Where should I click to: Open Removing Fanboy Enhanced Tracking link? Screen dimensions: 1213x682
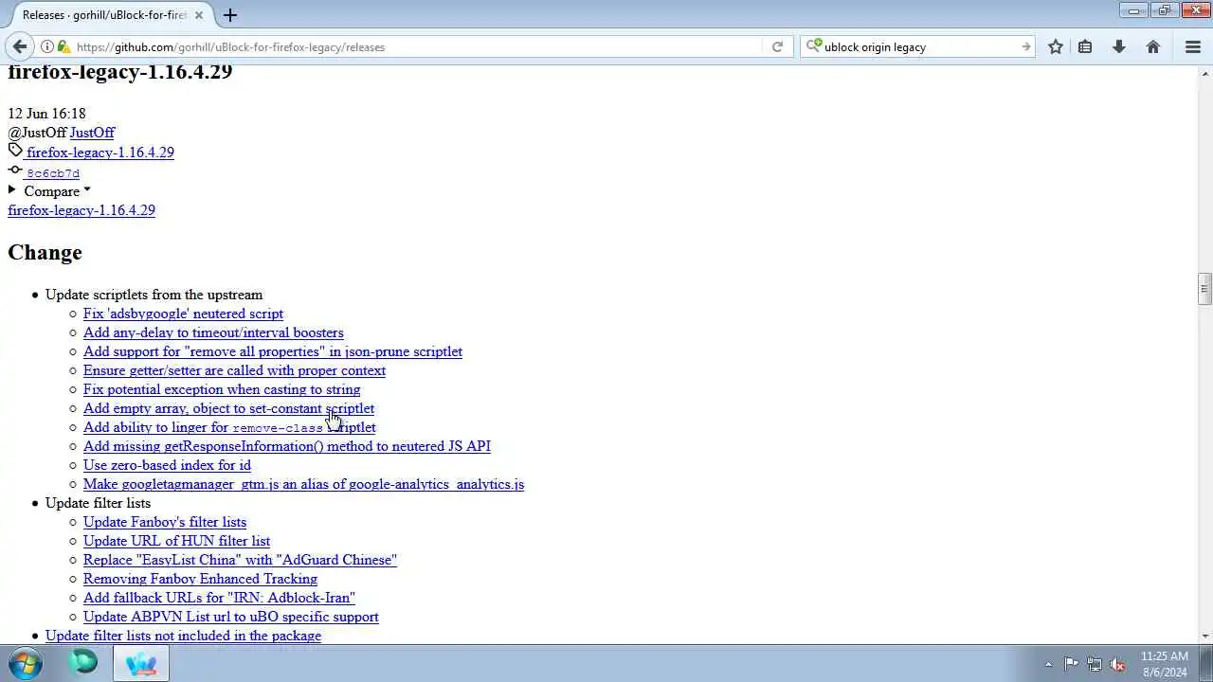pos(200,579)
